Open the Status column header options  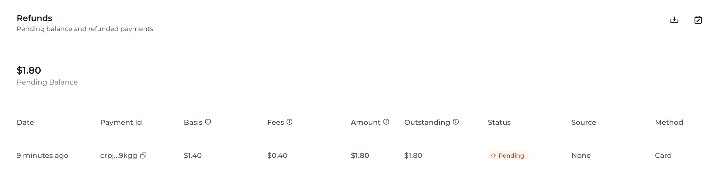point(499,122)
